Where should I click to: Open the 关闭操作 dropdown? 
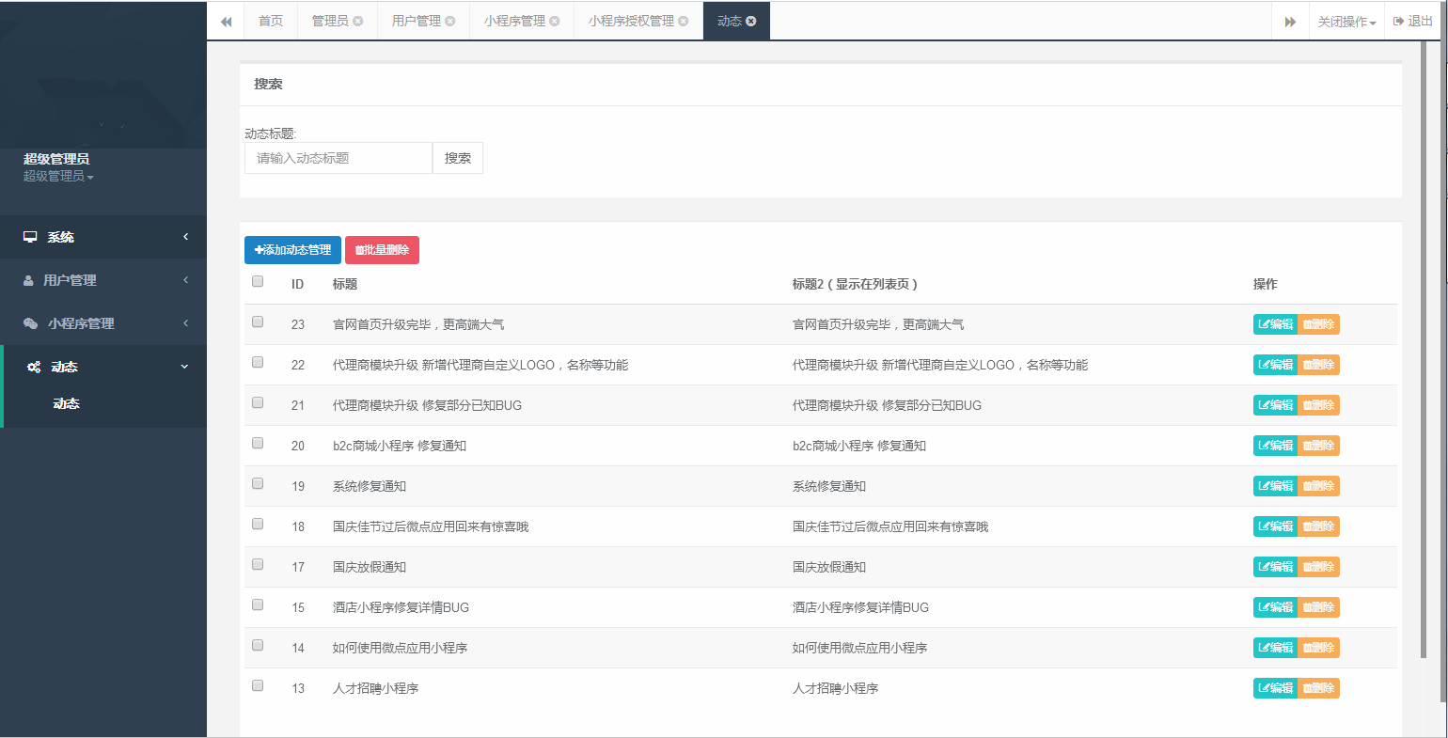tap(1346, 22)
